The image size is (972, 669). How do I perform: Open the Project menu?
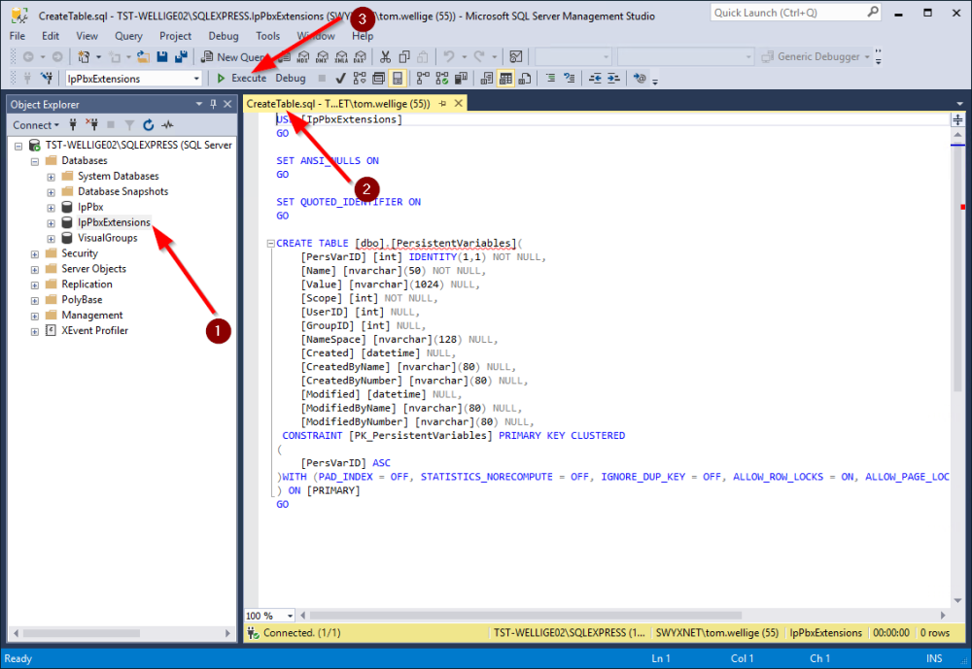[x=175, y=36]
